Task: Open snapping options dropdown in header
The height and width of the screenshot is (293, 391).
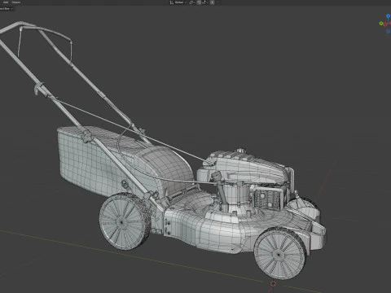Action: pos(205,2)
